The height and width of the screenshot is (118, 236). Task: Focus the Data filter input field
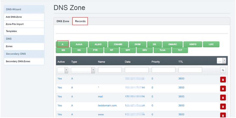pos(137,70)
